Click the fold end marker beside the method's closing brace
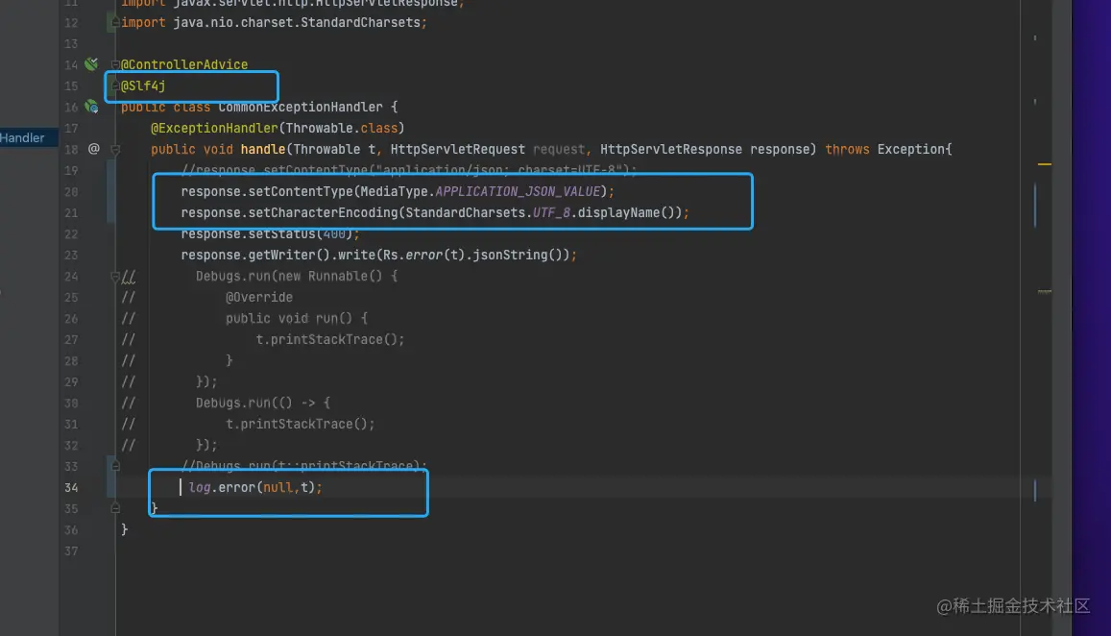This screenshot has height=636, width=1111. click(x=115, y=508)
